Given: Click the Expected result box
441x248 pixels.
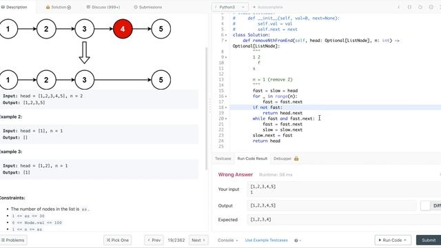Looking at the screenshot, I should [344, 220].
